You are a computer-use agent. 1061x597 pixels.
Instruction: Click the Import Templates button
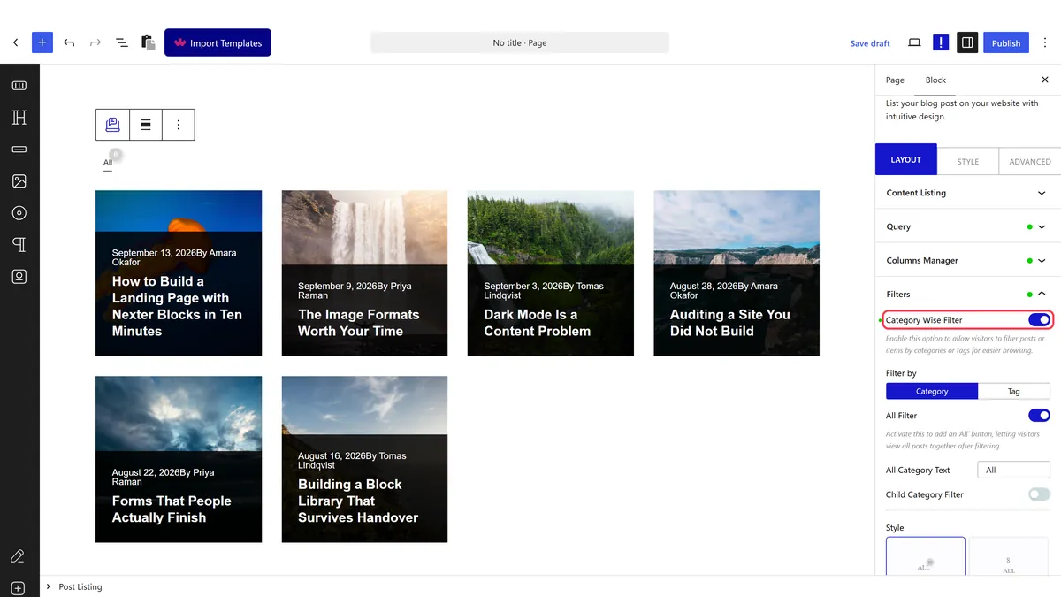tap(218, 42)
